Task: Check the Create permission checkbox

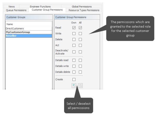Action: click(x=74, y=79)
